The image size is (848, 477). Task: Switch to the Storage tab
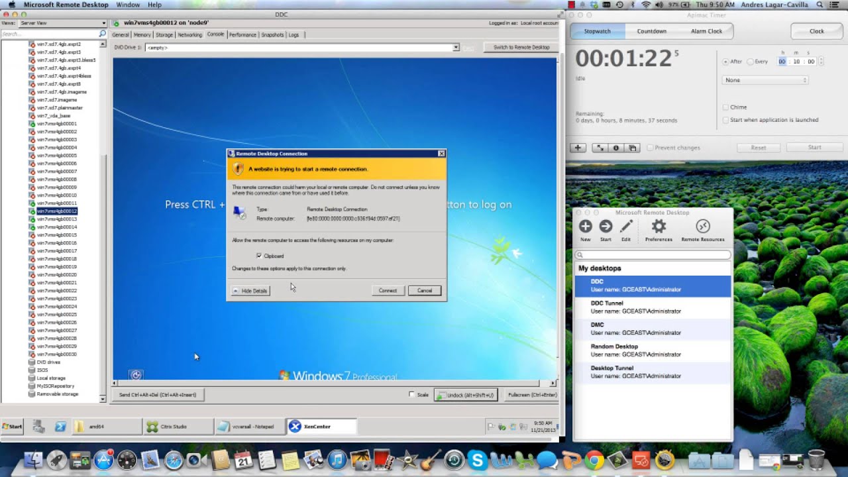click(x=164, y=34)
